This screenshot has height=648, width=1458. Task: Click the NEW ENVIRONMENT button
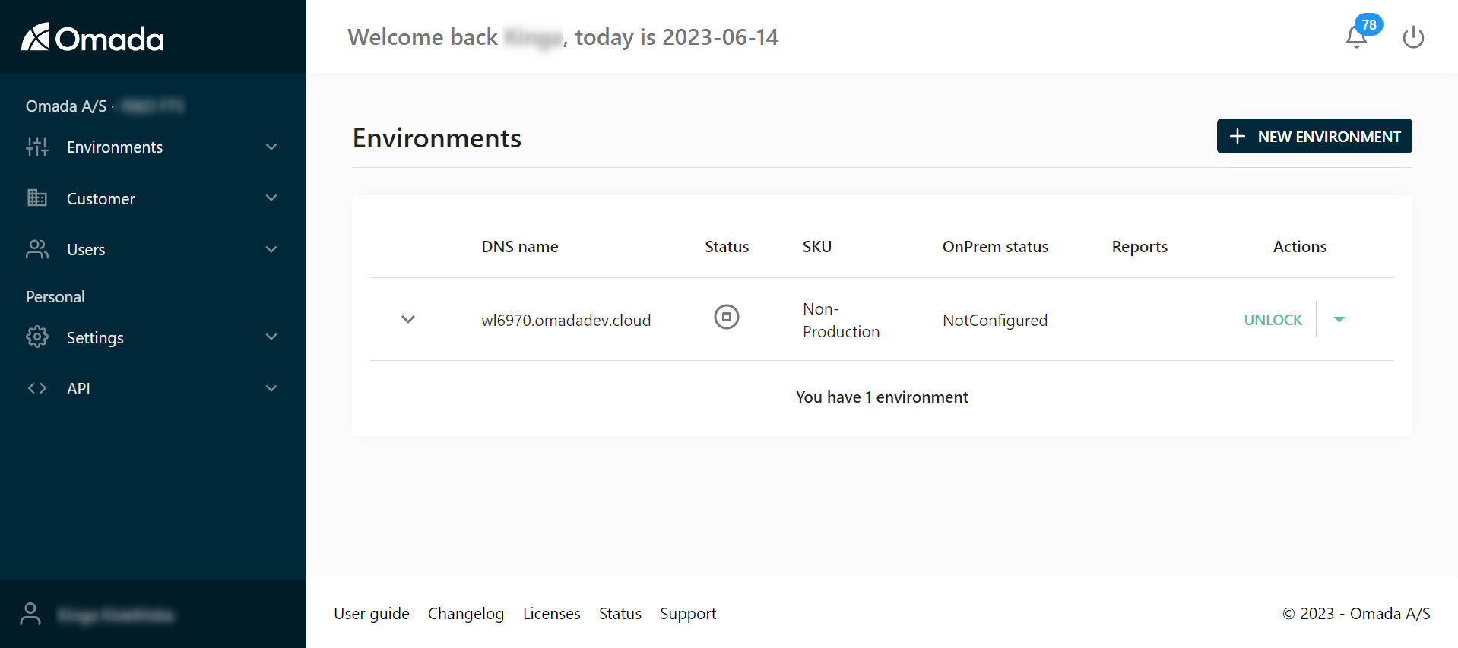pos(1314,136)
